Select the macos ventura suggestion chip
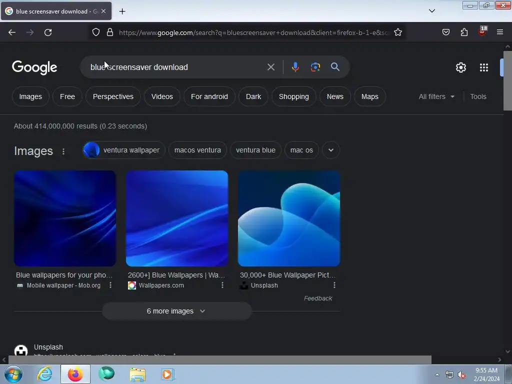Screen dimensions: 512x384 coord(197,150)
